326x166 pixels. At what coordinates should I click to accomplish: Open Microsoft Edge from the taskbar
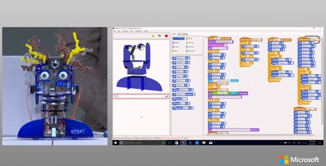190,142
